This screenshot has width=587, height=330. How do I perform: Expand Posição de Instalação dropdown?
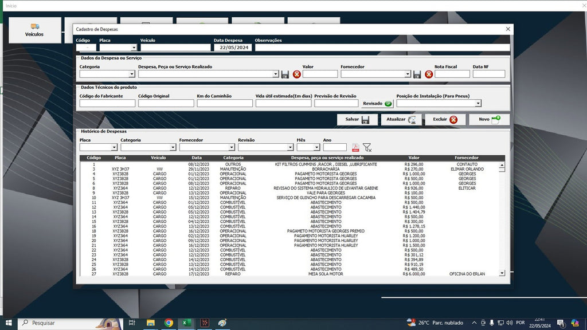click(478, 103)
